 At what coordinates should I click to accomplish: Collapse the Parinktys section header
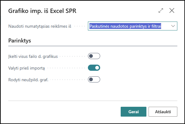(x=20, y=41)
